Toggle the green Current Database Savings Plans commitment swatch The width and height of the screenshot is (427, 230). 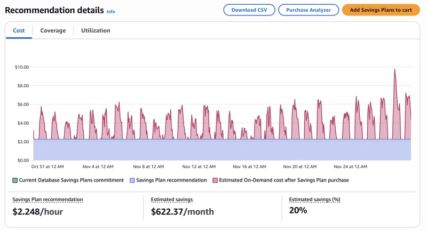point(15,180)
